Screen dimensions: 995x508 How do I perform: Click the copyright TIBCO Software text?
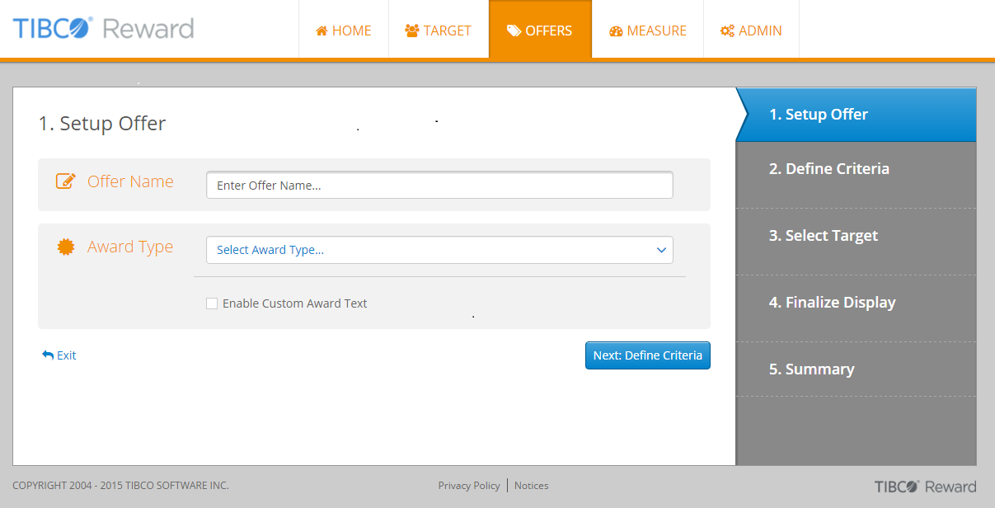pyautogui.click(x=120, y=486)
